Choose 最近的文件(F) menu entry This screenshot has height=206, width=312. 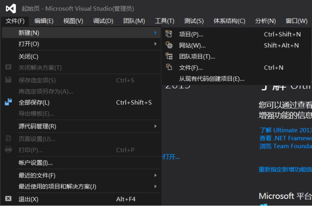pyautogui.click(x=81, y=175)
